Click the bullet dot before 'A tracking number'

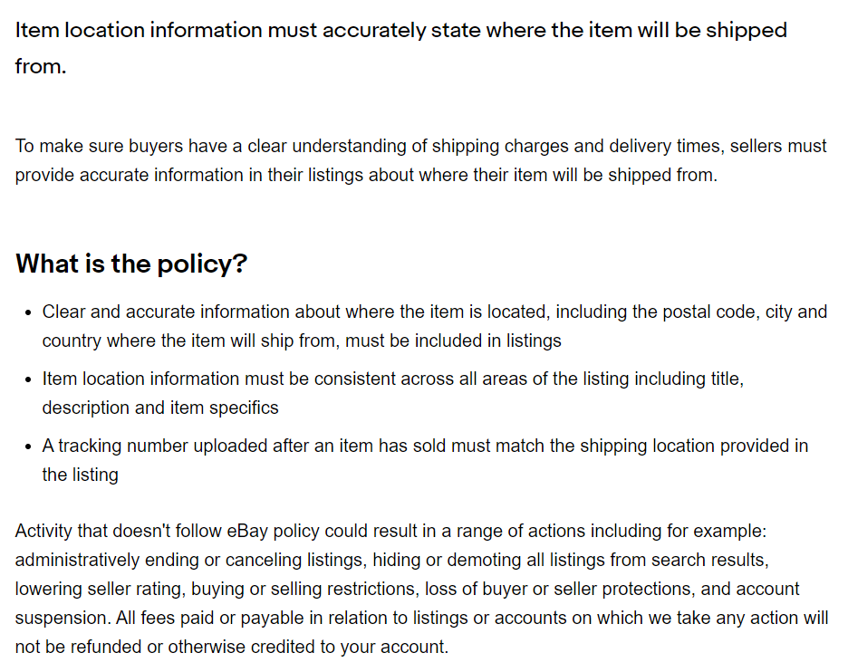coord(29,446)
